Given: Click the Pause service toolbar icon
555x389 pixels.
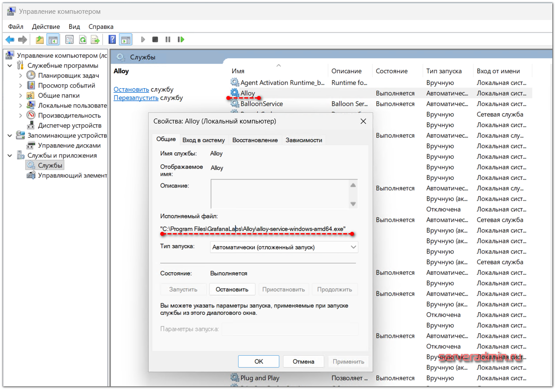Looking at the screenshot, I should [168, 40].
